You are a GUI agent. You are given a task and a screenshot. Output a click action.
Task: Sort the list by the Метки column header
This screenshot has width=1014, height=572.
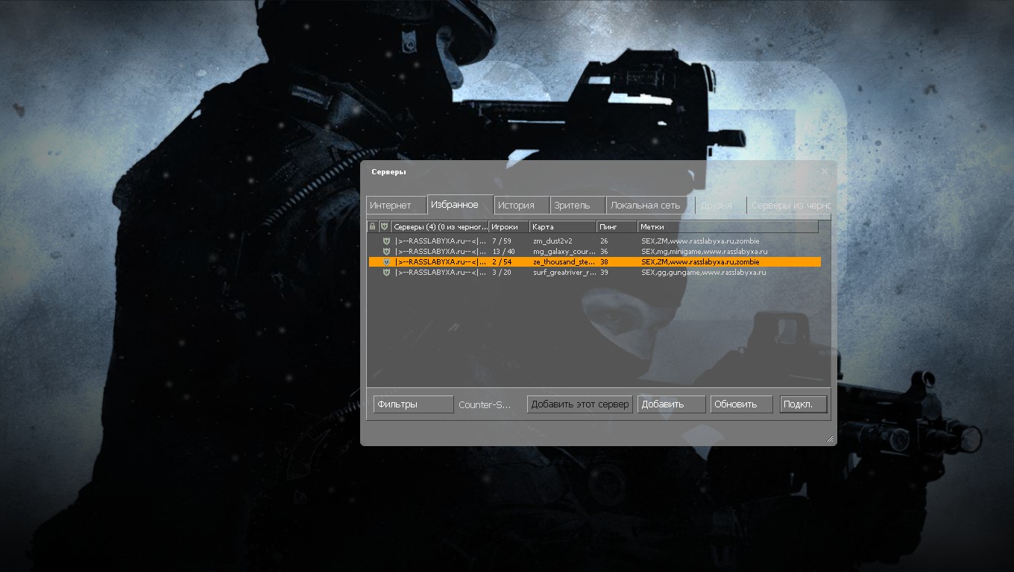click(728, 226)
